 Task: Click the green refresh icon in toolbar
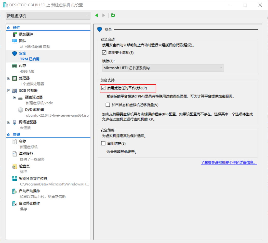pyautogui.click(x=113, y=16)
